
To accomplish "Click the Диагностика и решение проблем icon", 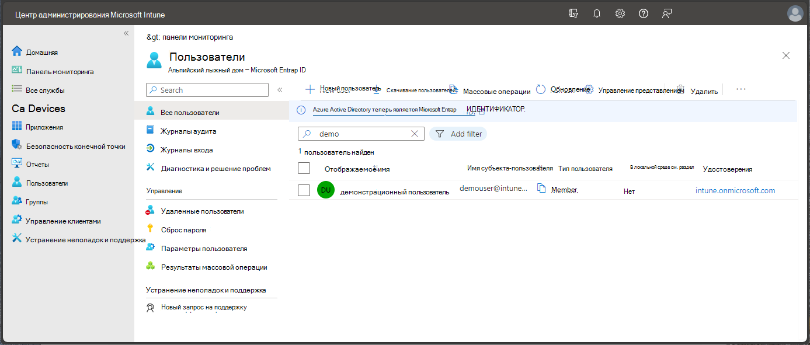I will pos(151,168).
